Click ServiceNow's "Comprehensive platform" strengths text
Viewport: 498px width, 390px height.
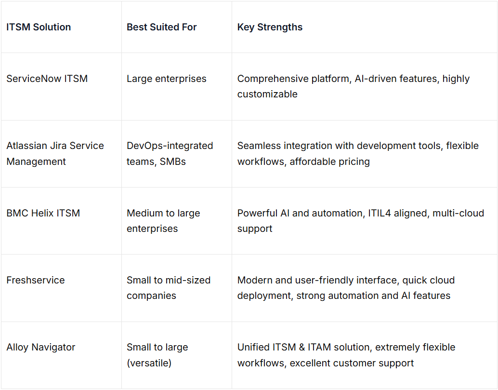[x=293, y=79]
